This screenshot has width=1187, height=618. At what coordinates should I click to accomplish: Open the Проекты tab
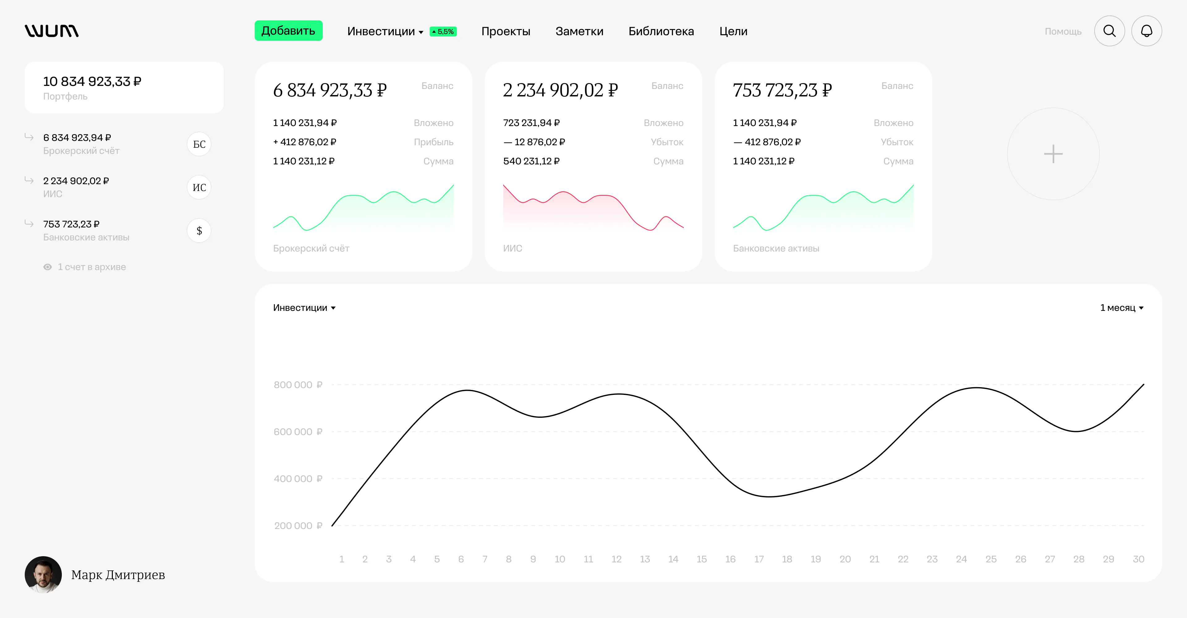pos(505,31)
